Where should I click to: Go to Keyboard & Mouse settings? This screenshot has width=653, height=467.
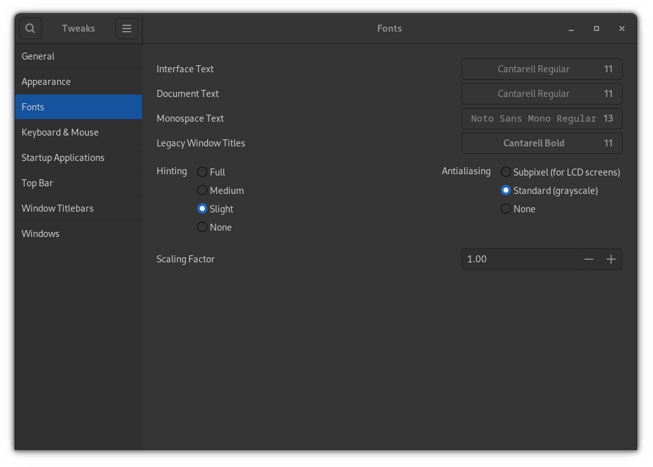click(60, 132)
